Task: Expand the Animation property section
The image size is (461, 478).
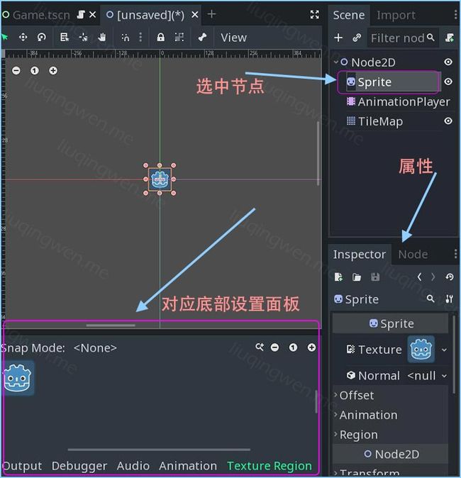Action: (365, 415)
